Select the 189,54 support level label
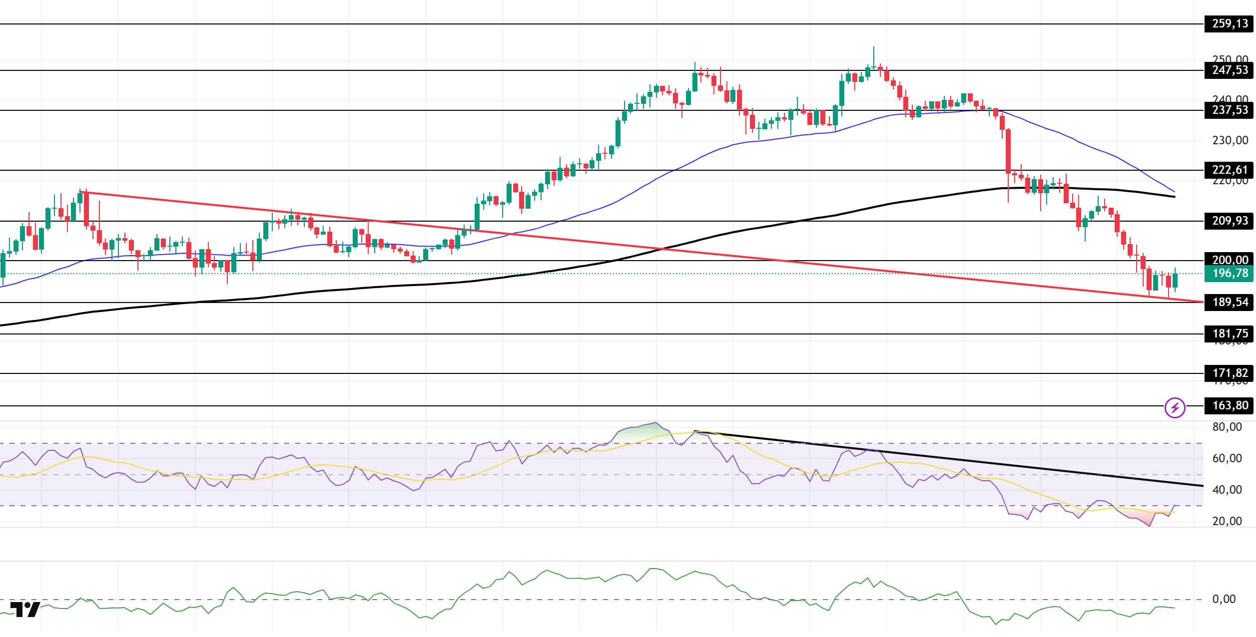 click(1229, 303)
